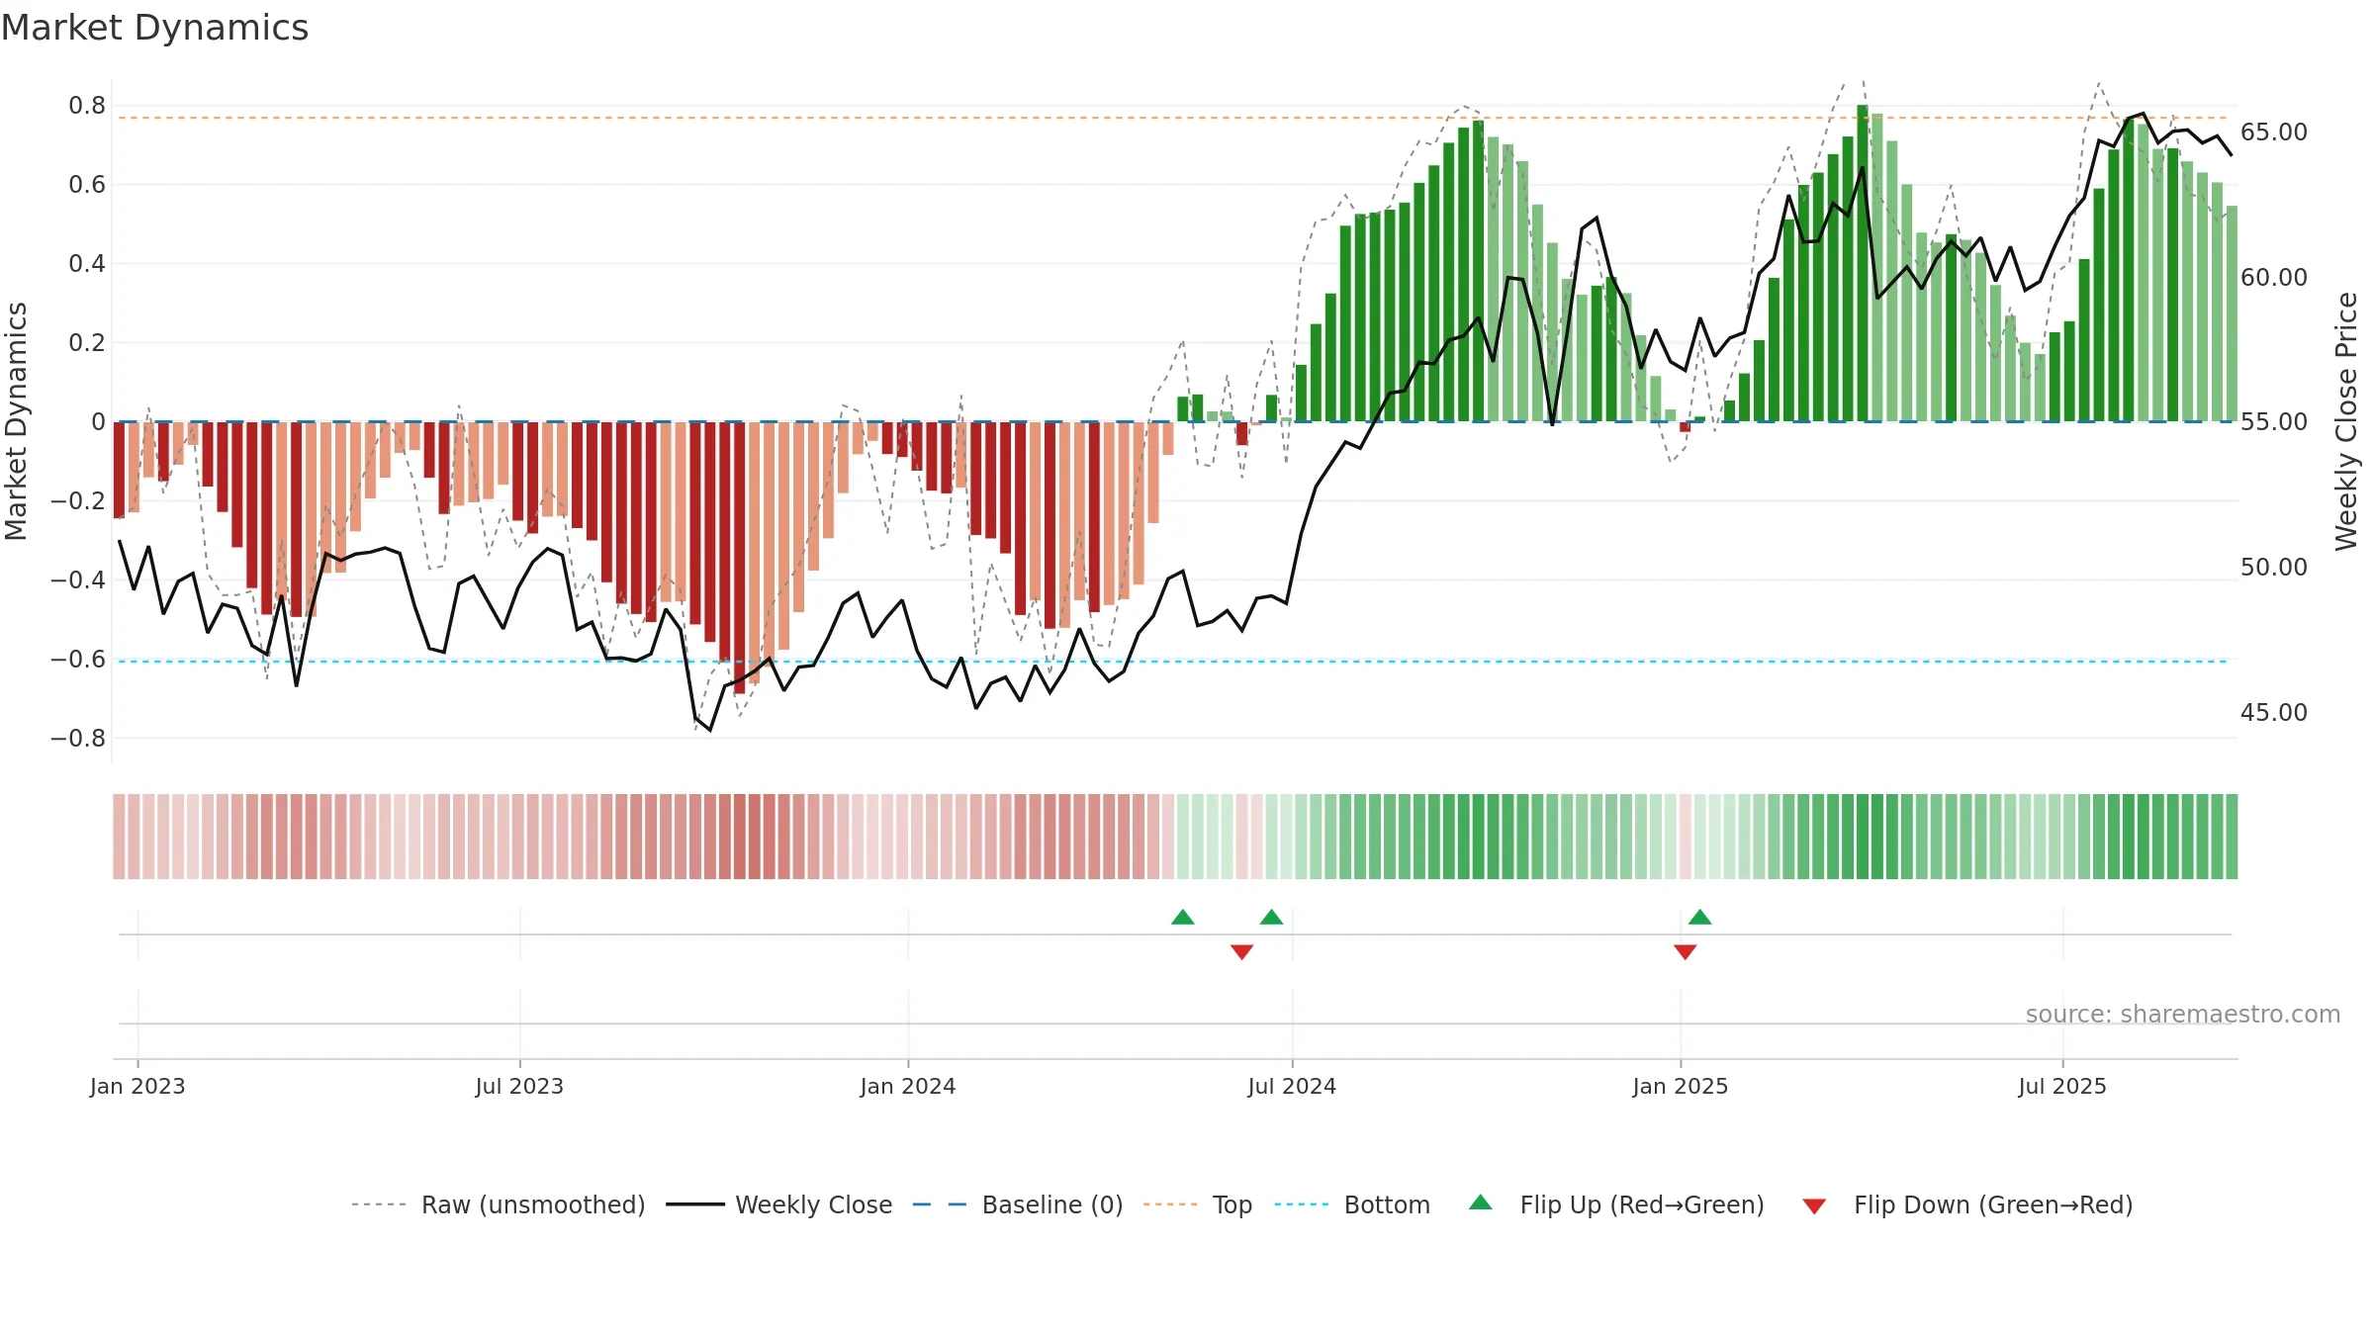The height and width of the screenshot is (1335, 2374).
Task: Click the last light green bar on the right
Action: point(2232,313)
